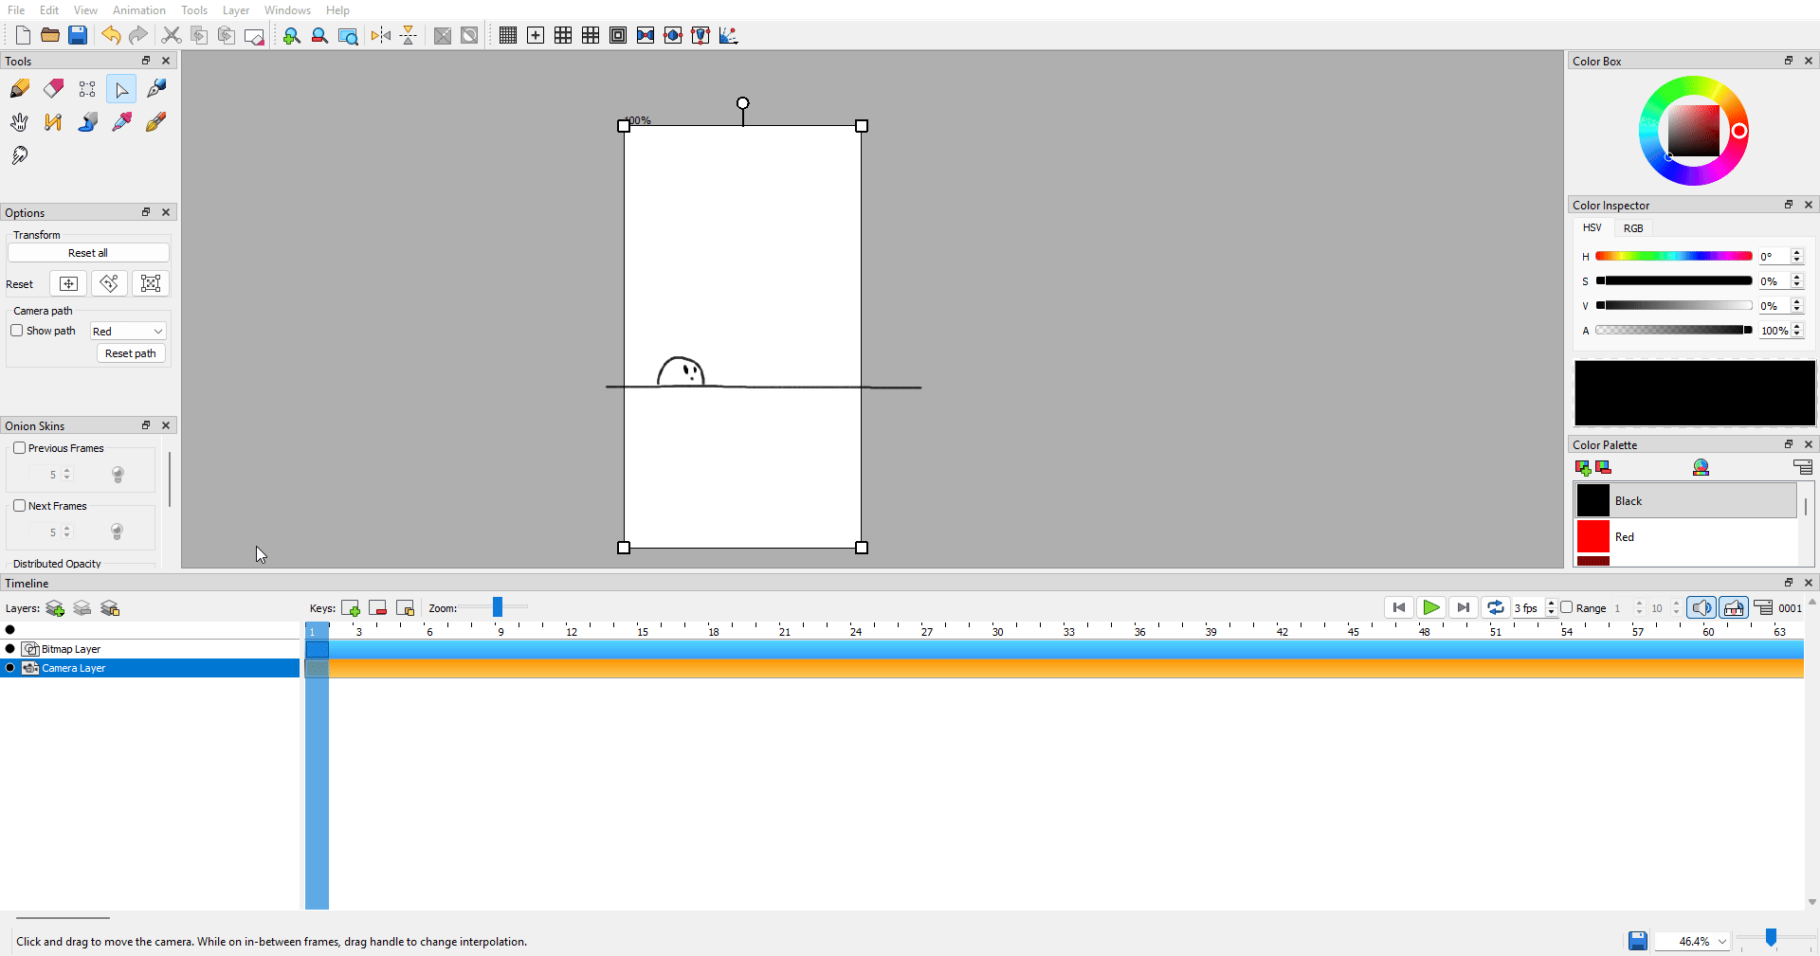Open a file via folder icon
This screenshot has height=956, width=1820.
pyautogui.click(x=50, y=35)
